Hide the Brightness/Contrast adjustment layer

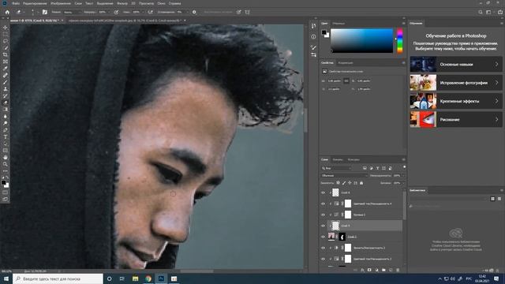(323, 248)
